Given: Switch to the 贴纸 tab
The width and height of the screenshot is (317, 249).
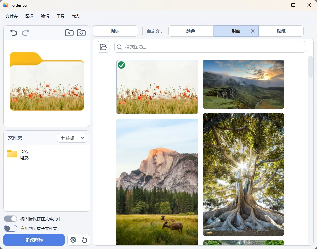Looking at the screenshot, I should pos(281,31).
